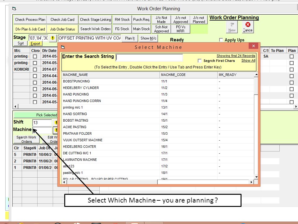Click the Select Machine dialog title icon
The width and height of the screenshot is (298, 224).
point(63,47)
